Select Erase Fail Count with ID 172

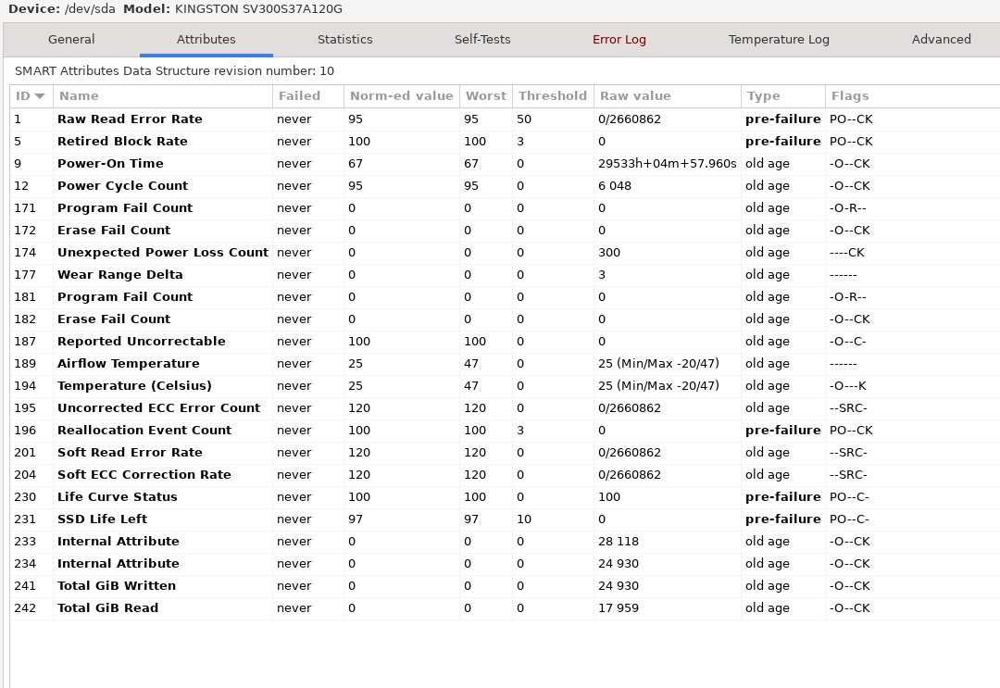pos(506,231)
